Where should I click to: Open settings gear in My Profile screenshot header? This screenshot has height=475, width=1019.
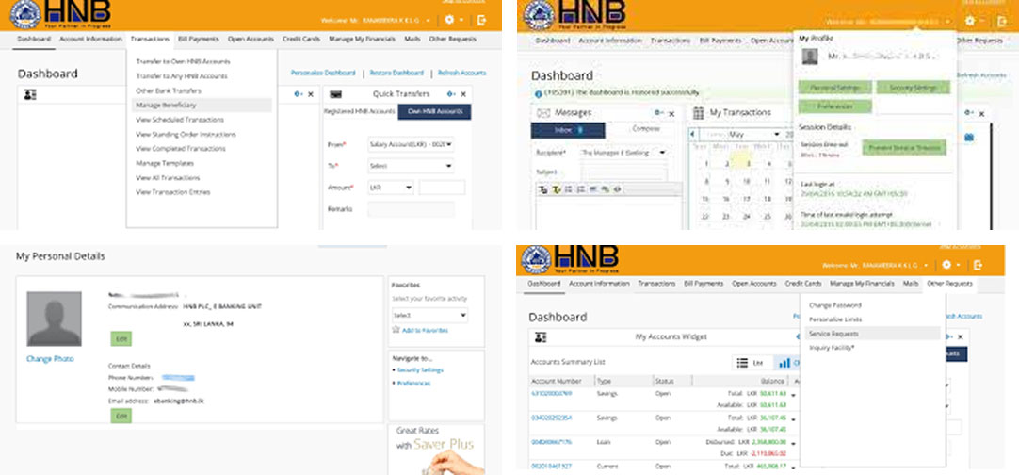[x=970, y=21]
